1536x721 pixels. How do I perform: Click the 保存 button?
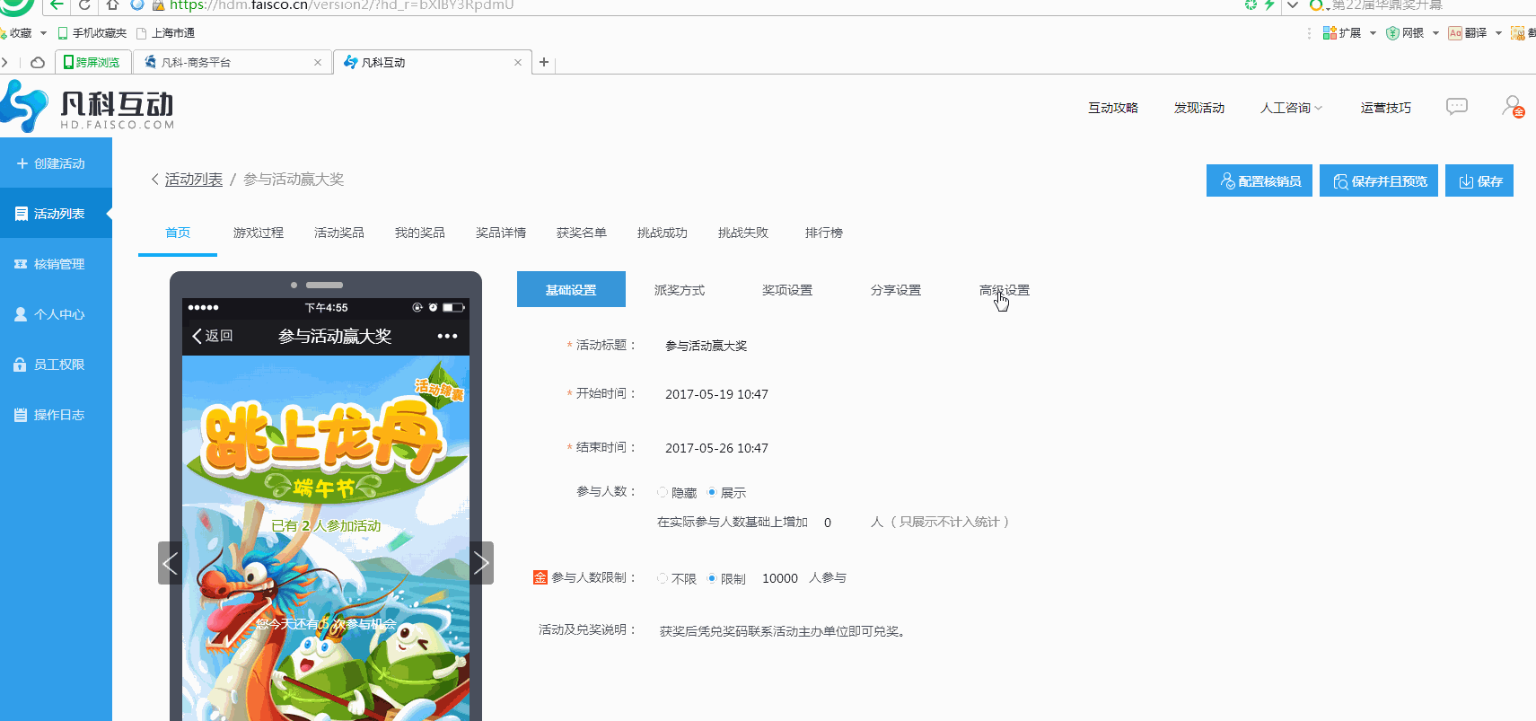point(1479,180)
